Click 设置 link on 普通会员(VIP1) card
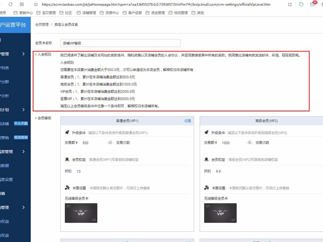This screenshot has width=323, height=242. [x=188, y=121]
